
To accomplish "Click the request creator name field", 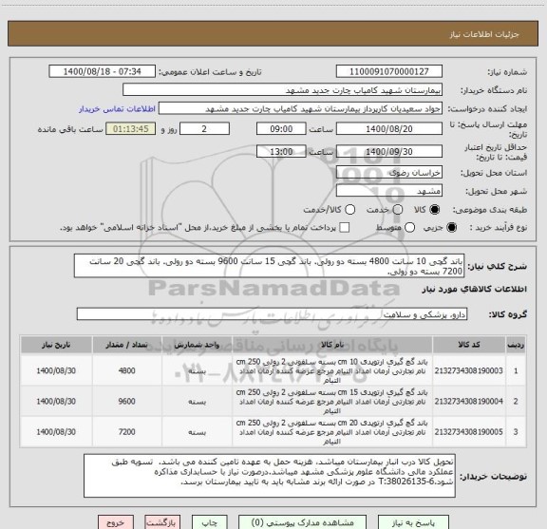I will coord(300,108).
